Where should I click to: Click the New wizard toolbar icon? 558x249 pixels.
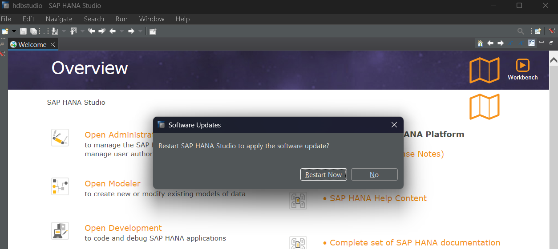coord(5,31)
